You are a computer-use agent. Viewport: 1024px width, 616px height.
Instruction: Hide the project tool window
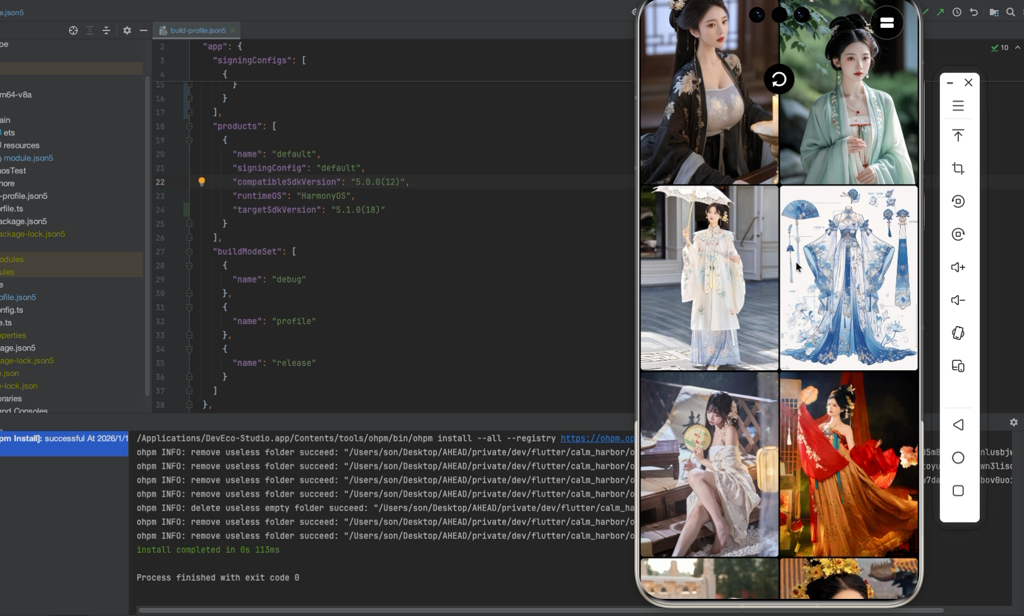(x=143, y=30)
